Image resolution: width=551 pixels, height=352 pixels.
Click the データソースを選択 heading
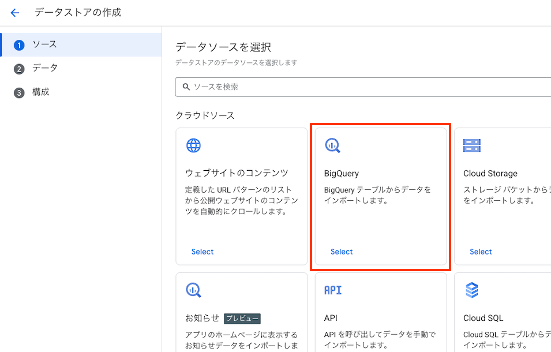223,47
